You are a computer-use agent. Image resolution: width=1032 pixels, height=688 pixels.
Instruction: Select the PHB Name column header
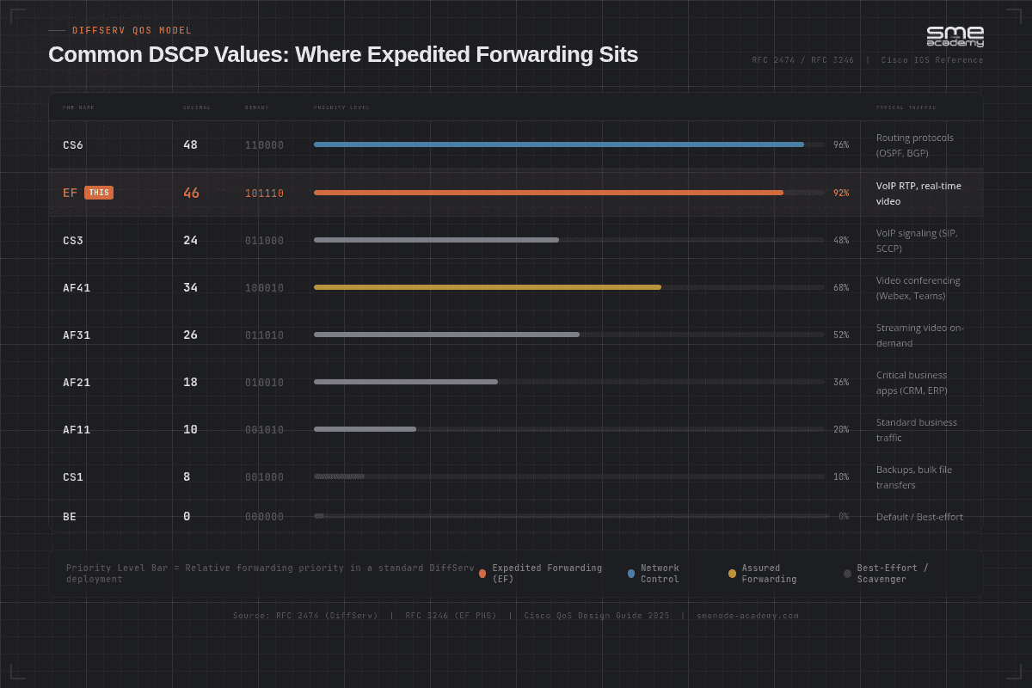[x=78, y=107]
